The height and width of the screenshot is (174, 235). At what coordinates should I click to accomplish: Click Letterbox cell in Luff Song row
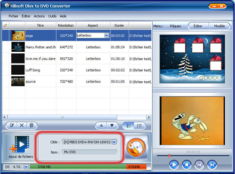93,70
